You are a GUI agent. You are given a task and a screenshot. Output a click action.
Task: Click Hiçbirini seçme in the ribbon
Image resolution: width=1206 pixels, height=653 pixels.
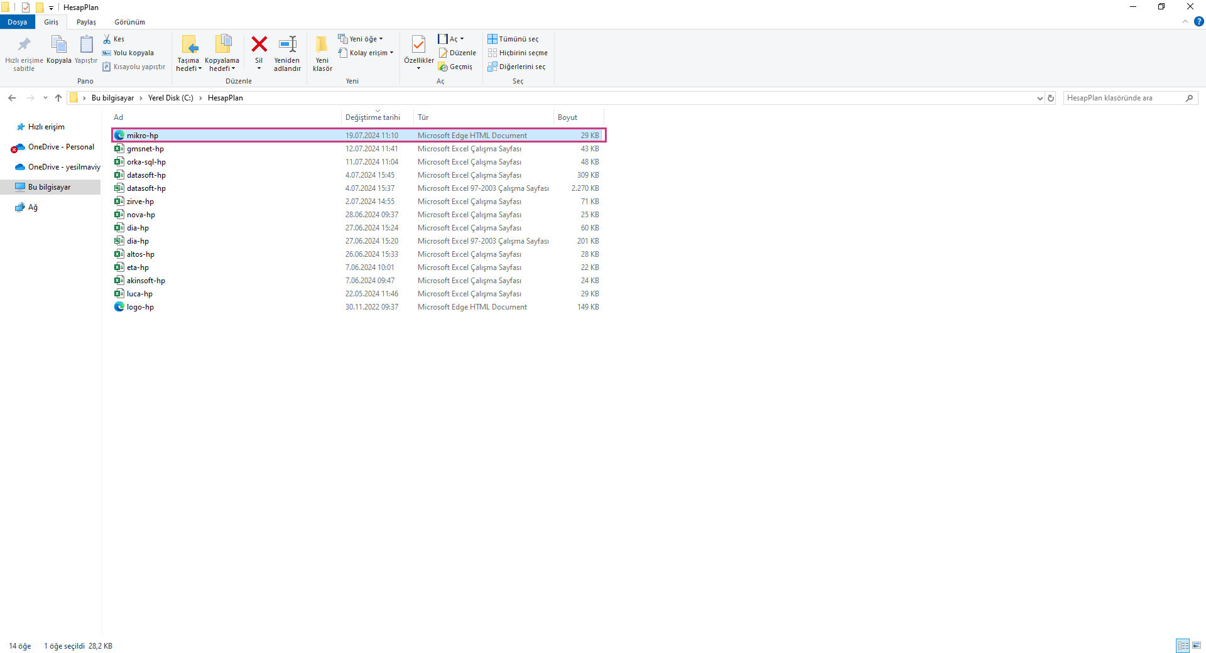click(x=518, y=53)
